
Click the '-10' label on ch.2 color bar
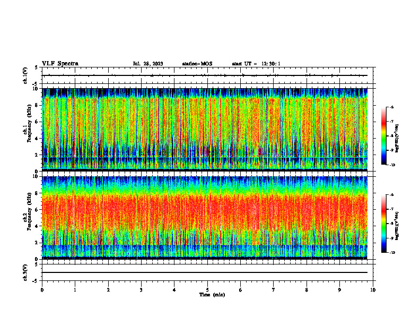tap(392, 253)
